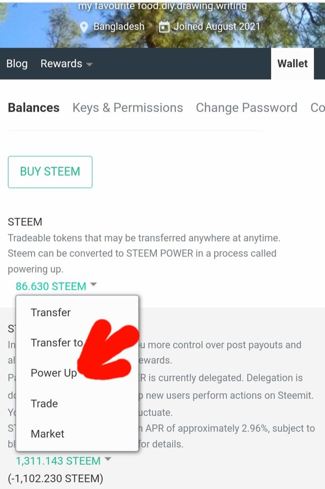Open Keys & Permissions
The image size is (325, 489).
point(127,108)
